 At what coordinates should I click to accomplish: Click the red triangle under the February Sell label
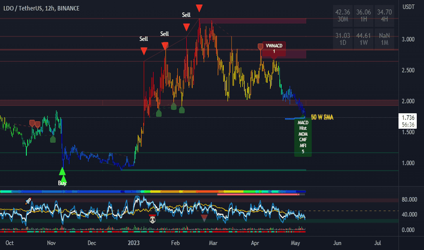[x=187, y=27]
